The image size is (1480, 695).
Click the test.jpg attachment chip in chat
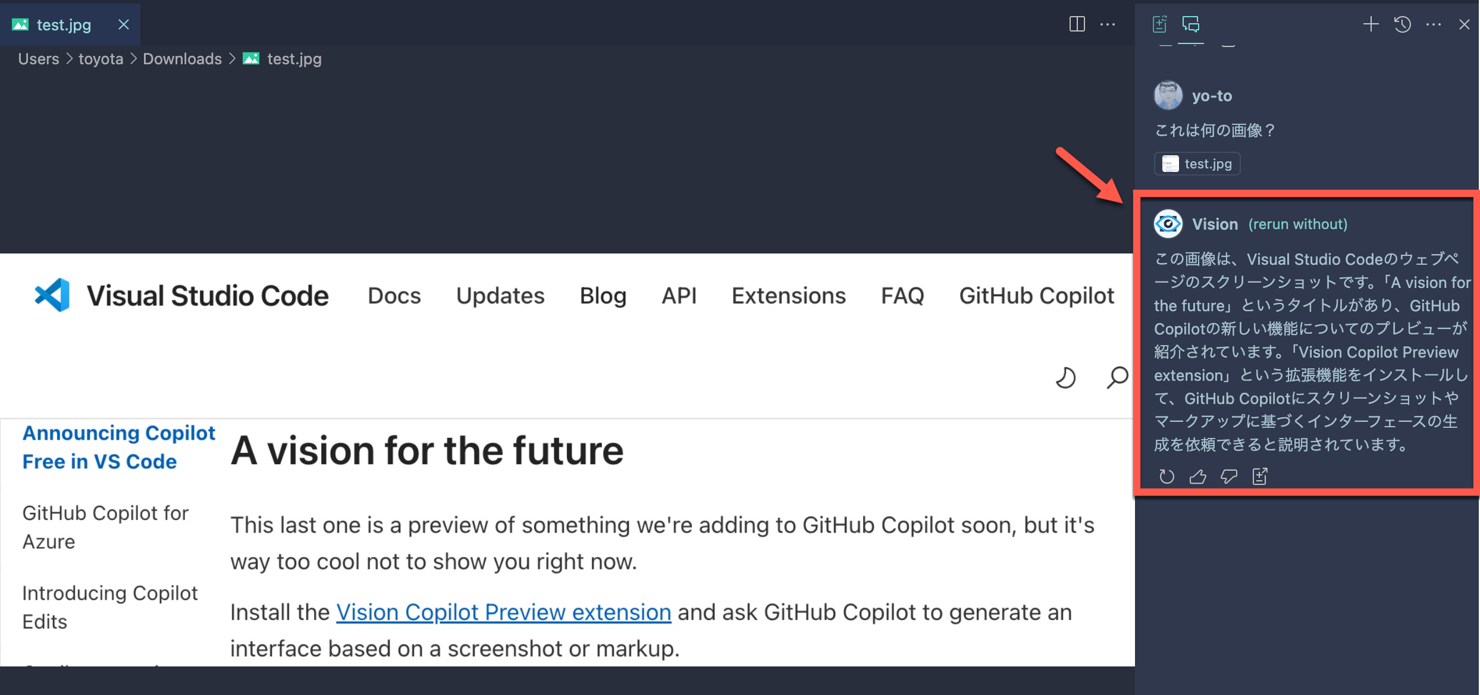click(1197, 164)
